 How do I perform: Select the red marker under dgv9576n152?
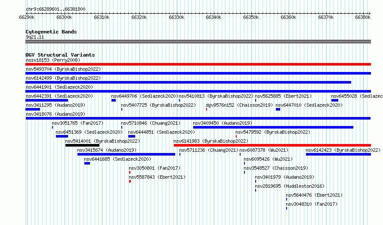pyautogui.click(x=207, y=109)
